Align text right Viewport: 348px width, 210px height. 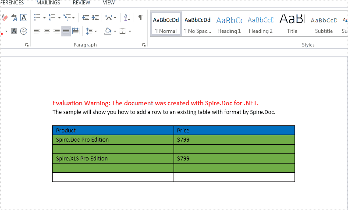(57, 31)
